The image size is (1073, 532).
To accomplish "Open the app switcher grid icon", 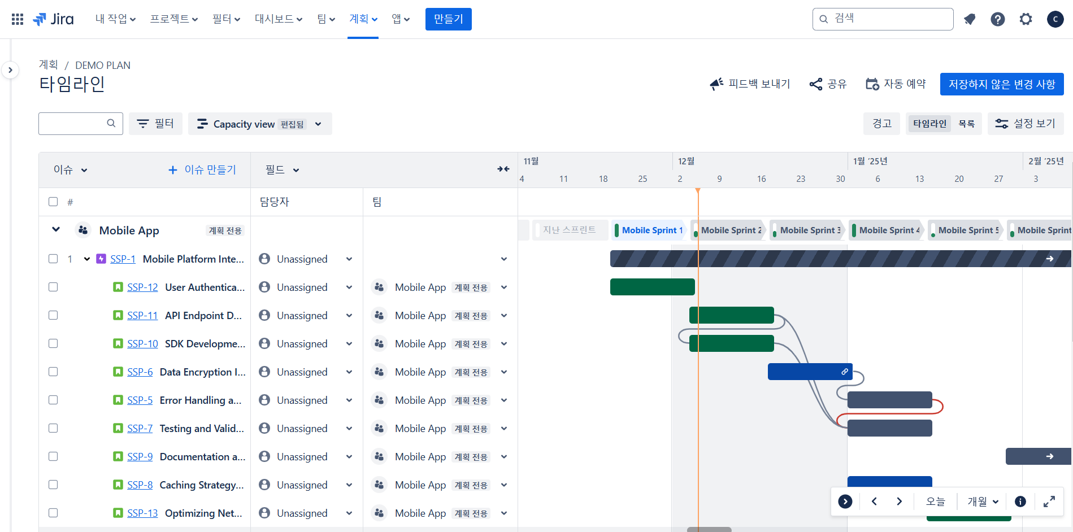I will (x=18, y=19).
